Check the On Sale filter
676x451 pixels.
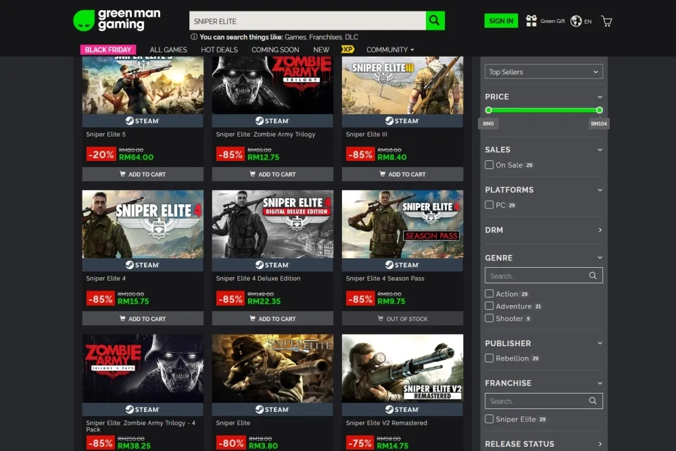489,165
